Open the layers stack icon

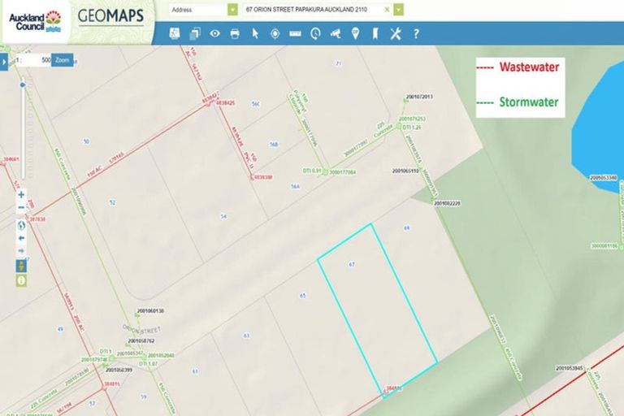click(x=195, y=33)
